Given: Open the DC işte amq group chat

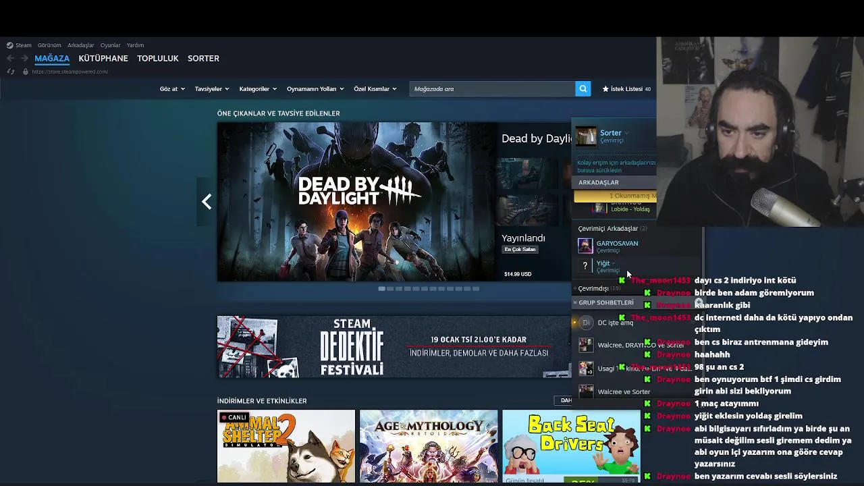Looking at the screenshot, I should (x=616, y=323).
